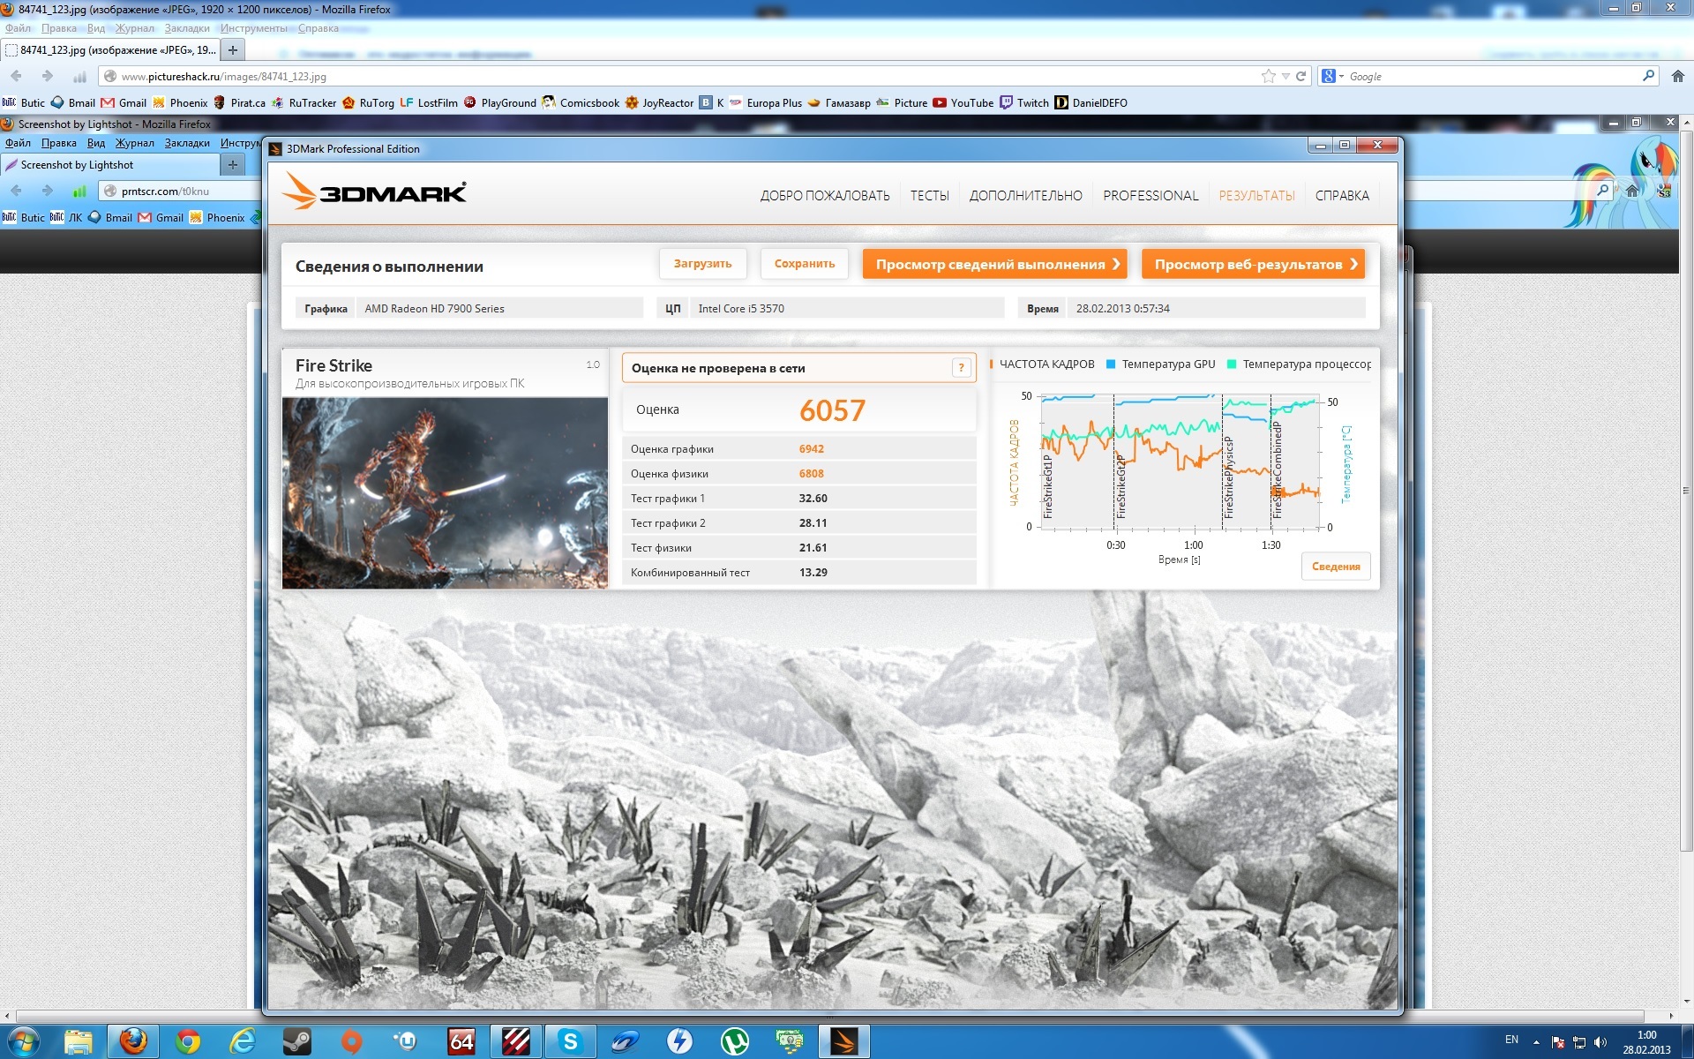Open the Закладки menu in Lightshot Firefox window
The width and height of the screenshot is (1694, 1059).
187,143
